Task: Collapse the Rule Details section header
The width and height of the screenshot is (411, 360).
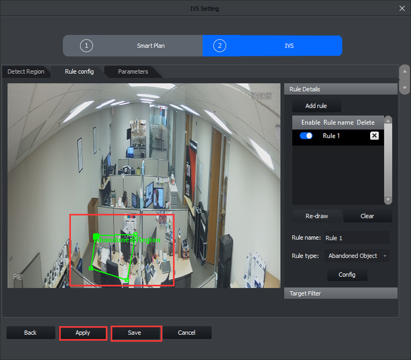Action: pos(340,89)
